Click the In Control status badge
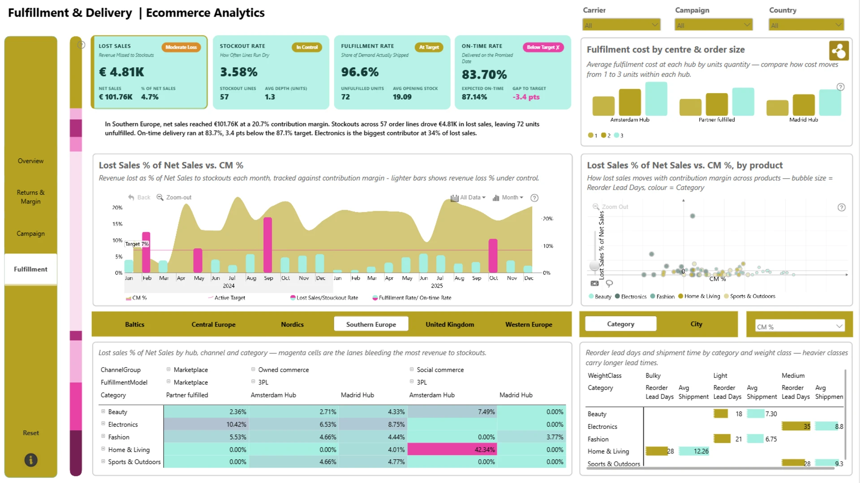The image size is (860, 483). click(307, 47)
